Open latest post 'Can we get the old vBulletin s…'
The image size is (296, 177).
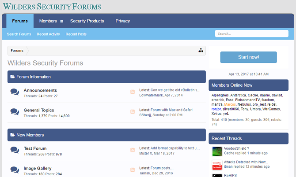(175, 90)
